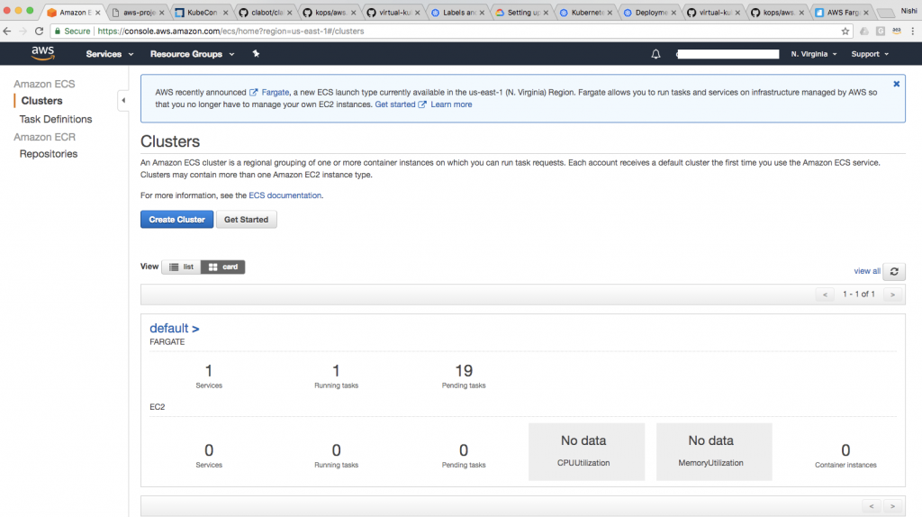The image size is (922, 517).
Task: Collapse the sidebar with the arrow handle
Action: point(122,101)
